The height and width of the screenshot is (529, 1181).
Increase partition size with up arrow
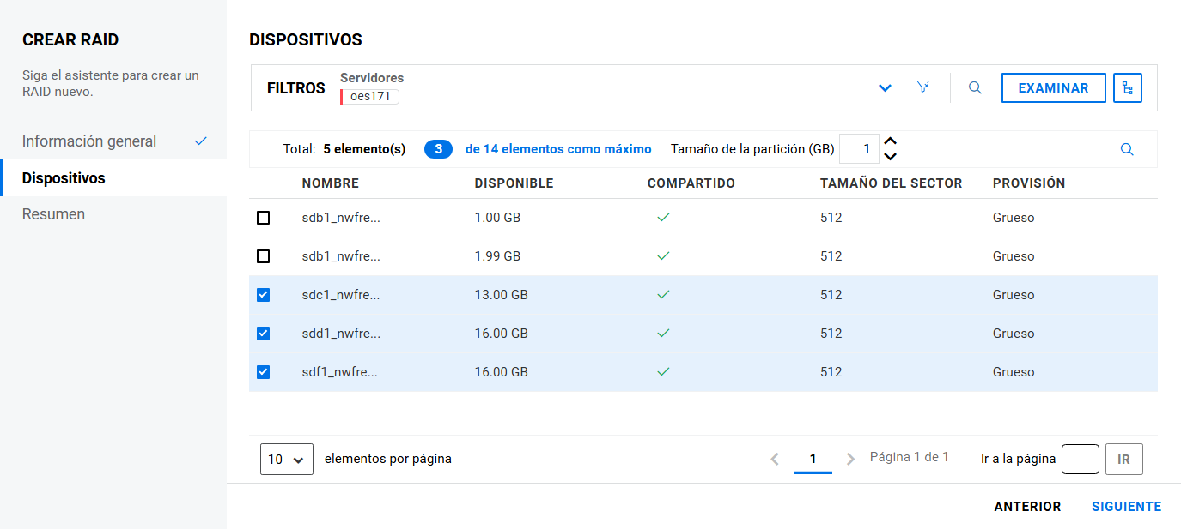[x=891, y=141]
